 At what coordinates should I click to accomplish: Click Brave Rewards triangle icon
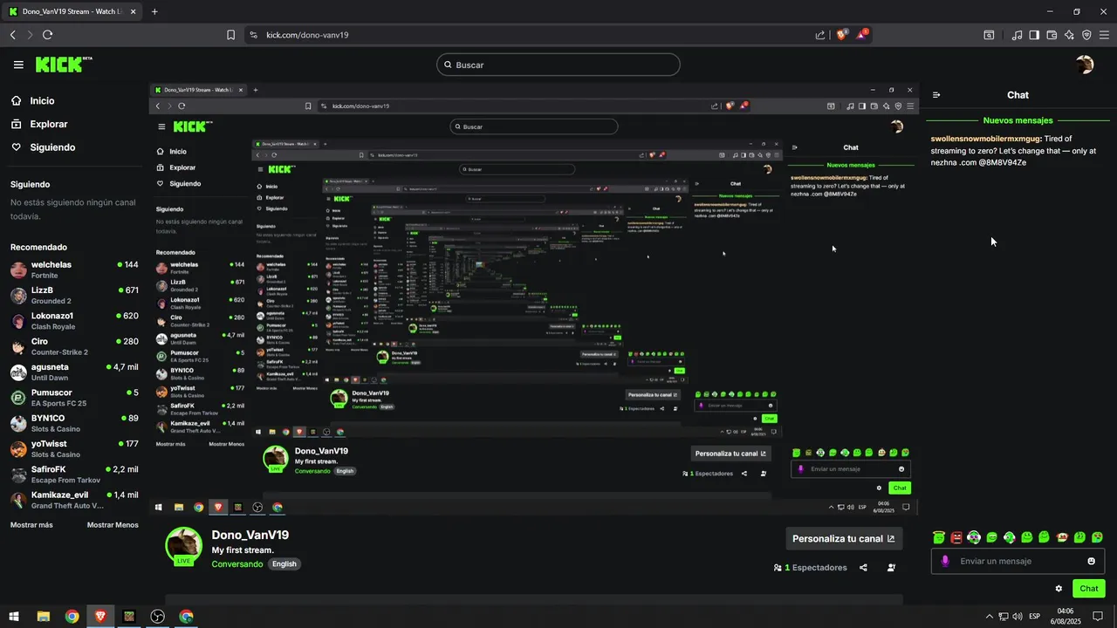click(x=862, y=35)
